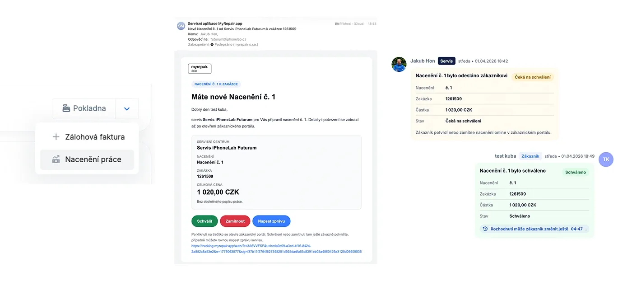Open the SM sender avatar circle

[181, 26]
